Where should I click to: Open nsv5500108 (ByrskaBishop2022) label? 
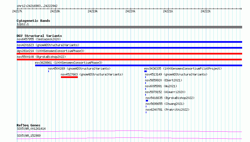[41, 57]
